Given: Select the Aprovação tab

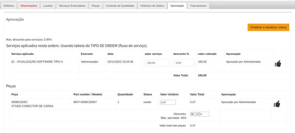Looking at the screenshot, I should (177, 6).
